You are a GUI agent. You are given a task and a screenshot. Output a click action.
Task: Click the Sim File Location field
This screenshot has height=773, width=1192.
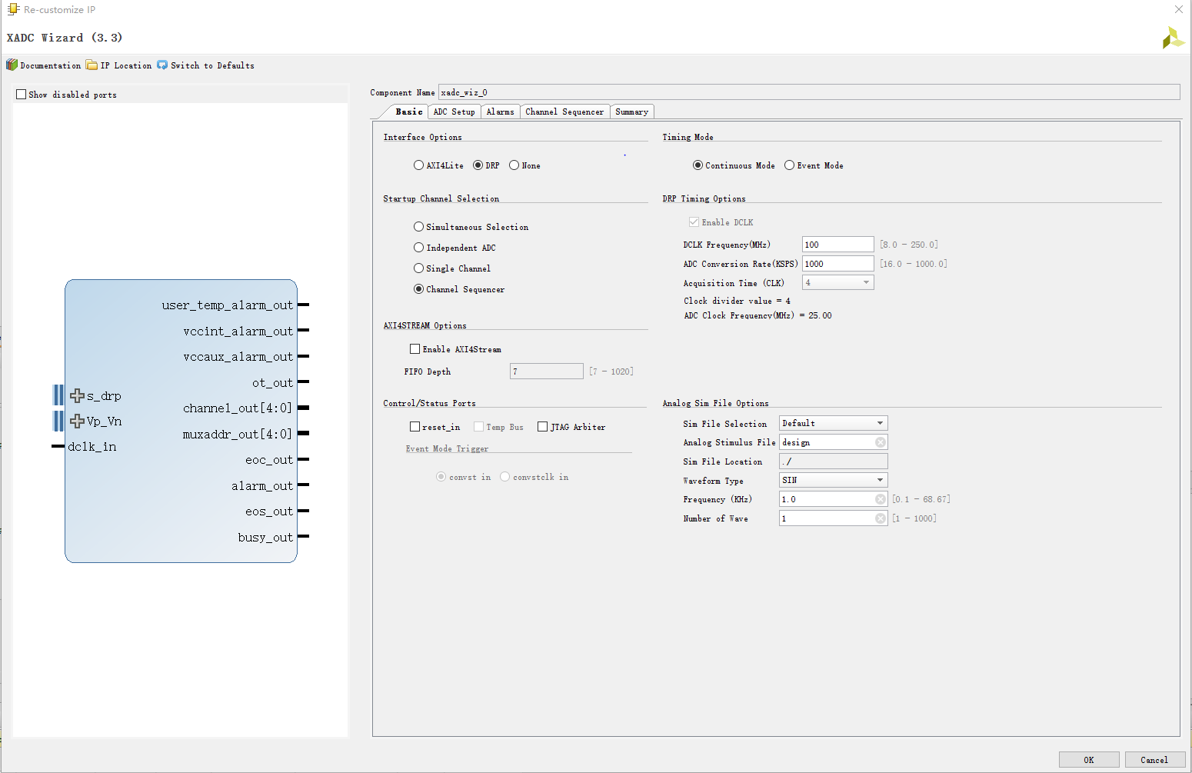[834, 461]
